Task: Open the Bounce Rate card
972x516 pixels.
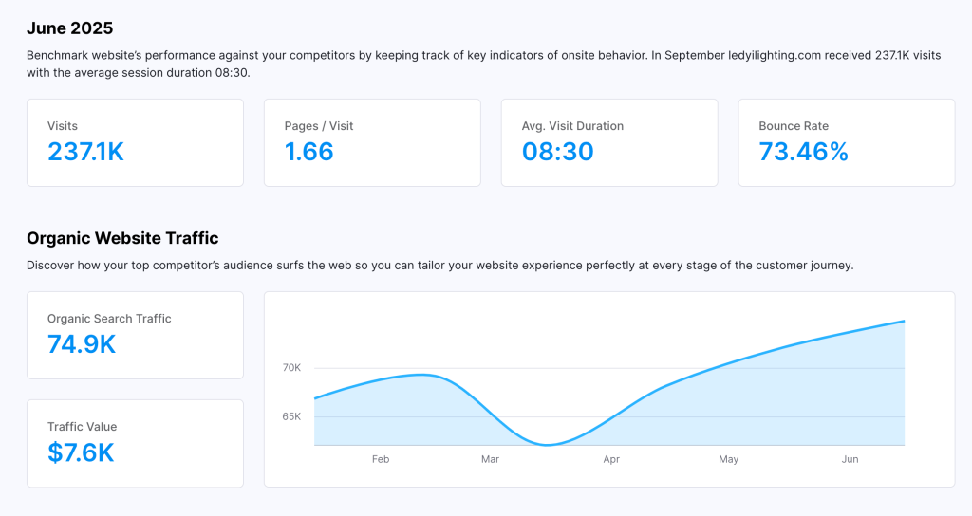Action: (x=847, y=142)
